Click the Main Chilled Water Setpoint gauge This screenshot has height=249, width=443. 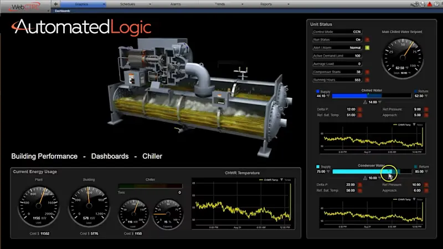tap(403, 58)
